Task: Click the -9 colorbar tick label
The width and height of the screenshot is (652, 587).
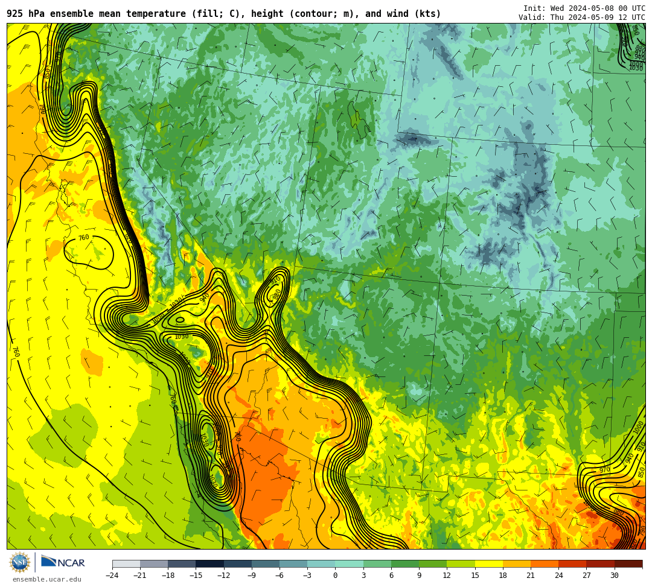Action: pos(252,576)
